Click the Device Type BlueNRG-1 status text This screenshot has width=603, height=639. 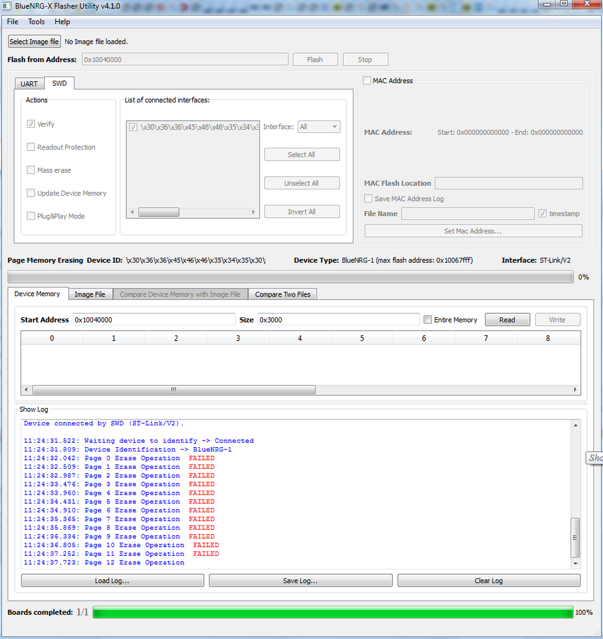pos(383,260)
